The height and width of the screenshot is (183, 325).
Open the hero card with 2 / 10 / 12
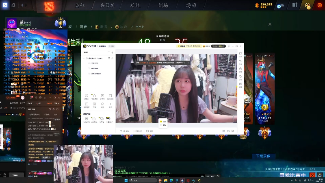[265, 89]
